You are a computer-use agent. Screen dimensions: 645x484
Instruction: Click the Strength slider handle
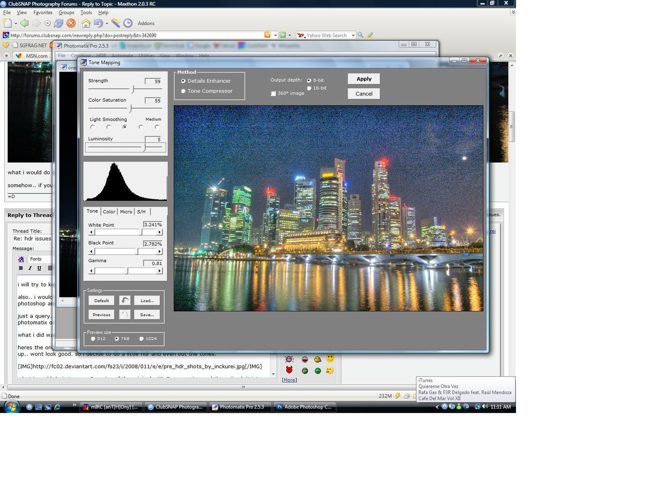click(133, 89)
